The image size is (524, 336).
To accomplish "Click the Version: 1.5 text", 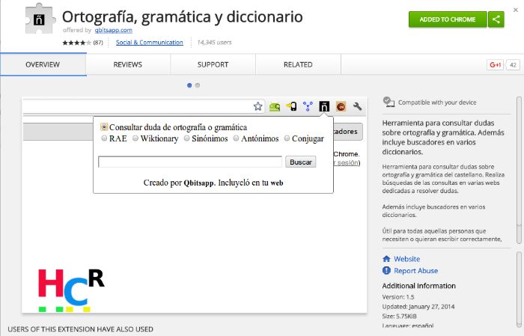I will [398, 297].
